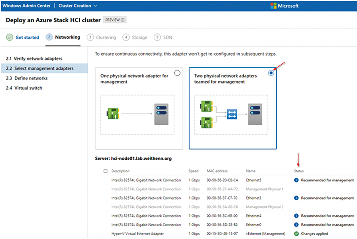Click the Management Physical 2 name

pyautogui.click(x=265, y=207)
